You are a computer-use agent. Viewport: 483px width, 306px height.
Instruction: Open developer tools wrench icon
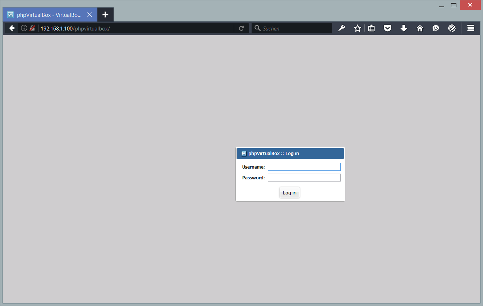coord(342,28)
